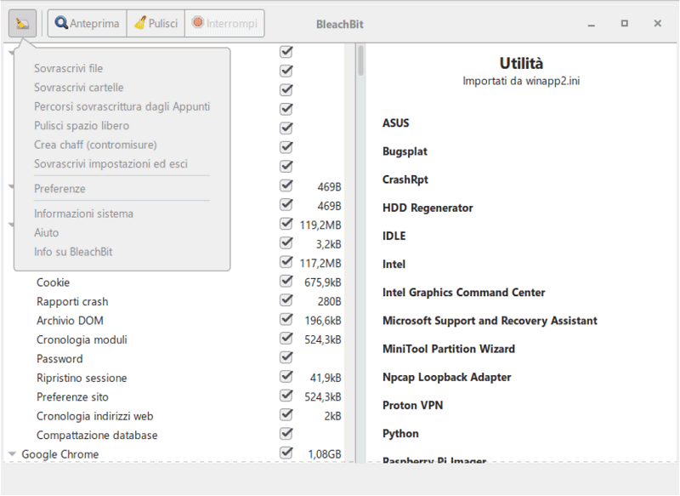Open Preferenze from the menu
The width and height of the screenshot is (680, 496).
[x=59, y=189]
